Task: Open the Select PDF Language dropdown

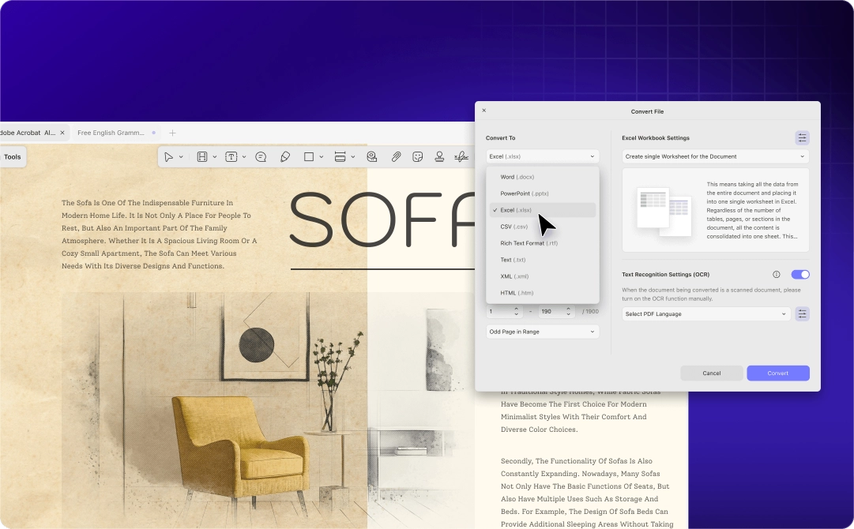Action: coord(706,314)
